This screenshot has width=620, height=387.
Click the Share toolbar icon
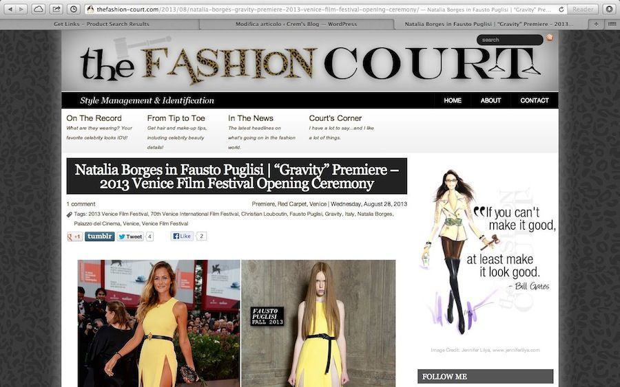point(56,9)
